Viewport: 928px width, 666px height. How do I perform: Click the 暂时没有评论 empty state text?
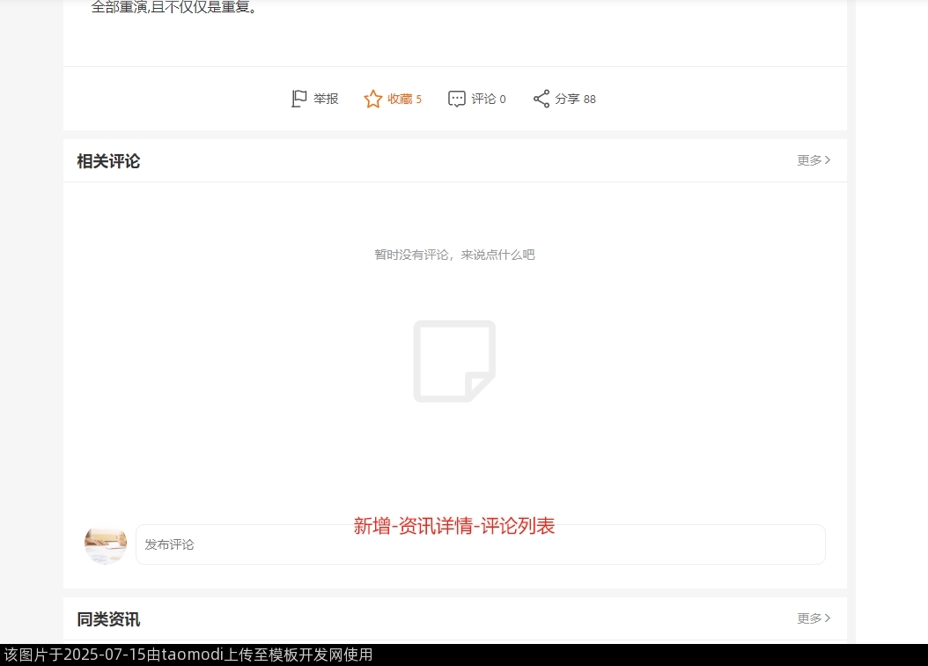tap(454, 255)
